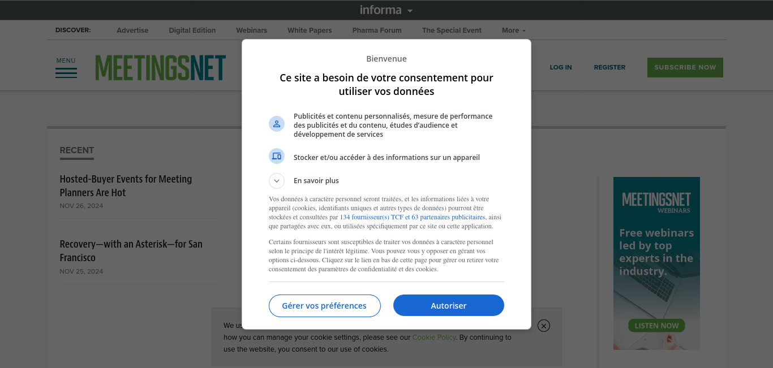Image resolution: width=773 pixels, height=368 pixels.
Task: Click the LOG IN link
Action: [x=561, y=67]
